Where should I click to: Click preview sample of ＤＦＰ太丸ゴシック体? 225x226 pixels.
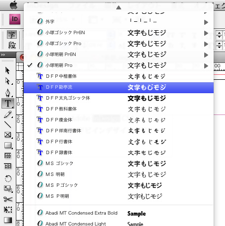click(147, 98)
